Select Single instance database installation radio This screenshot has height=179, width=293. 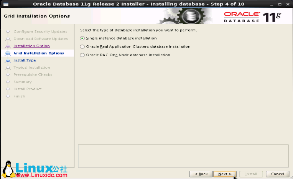[82, 38]
